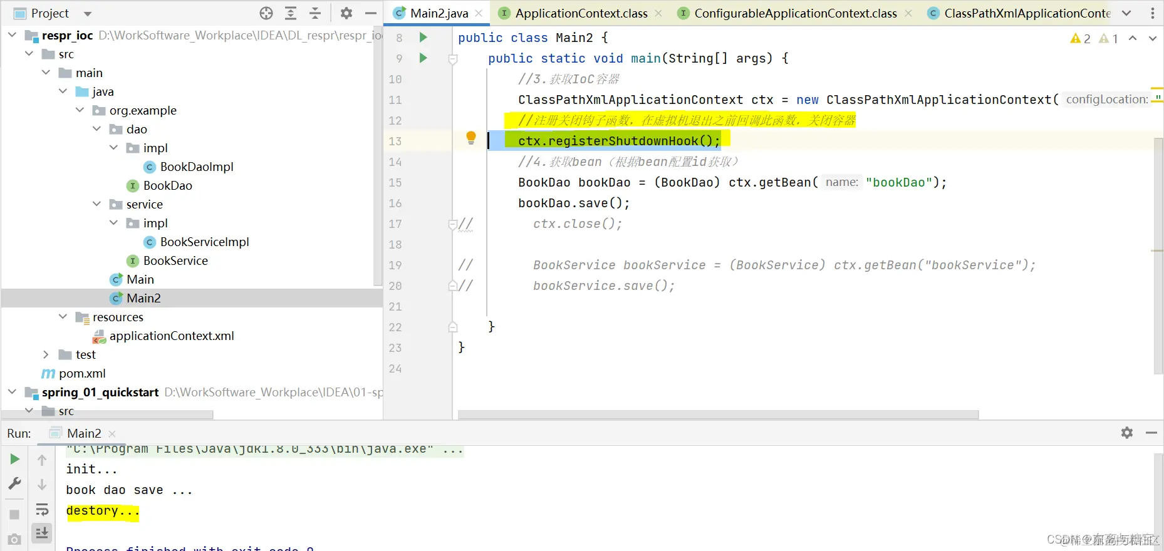Click the up arrow in Run console

(x=42, y=460)
